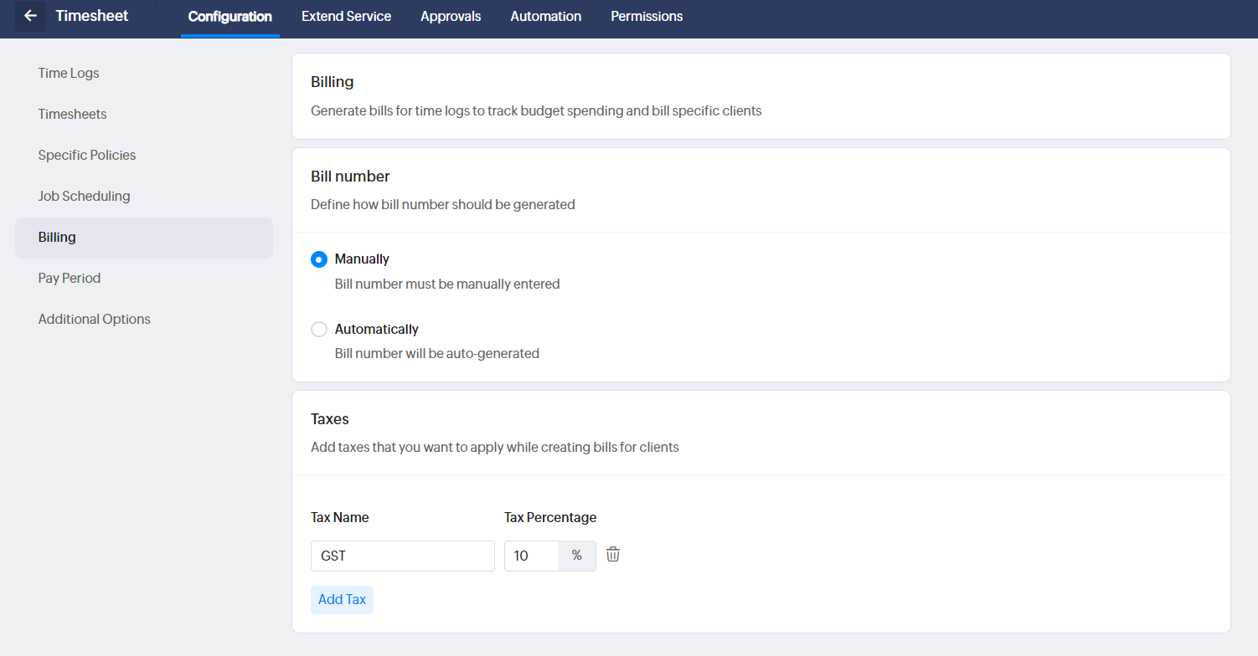The image size is (1258, 656).
Task: Select Manually bill number option
Action: (x=319, y=259)
